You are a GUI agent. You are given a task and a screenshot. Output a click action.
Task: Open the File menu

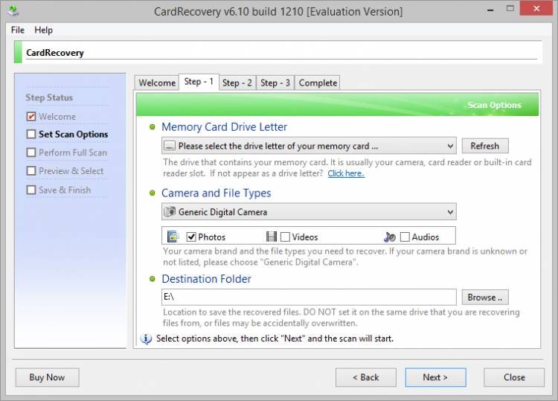18,30
